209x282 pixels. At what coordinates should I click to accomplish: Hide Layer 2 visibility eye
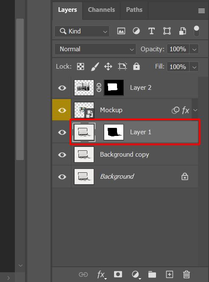(x=62, y=88)
